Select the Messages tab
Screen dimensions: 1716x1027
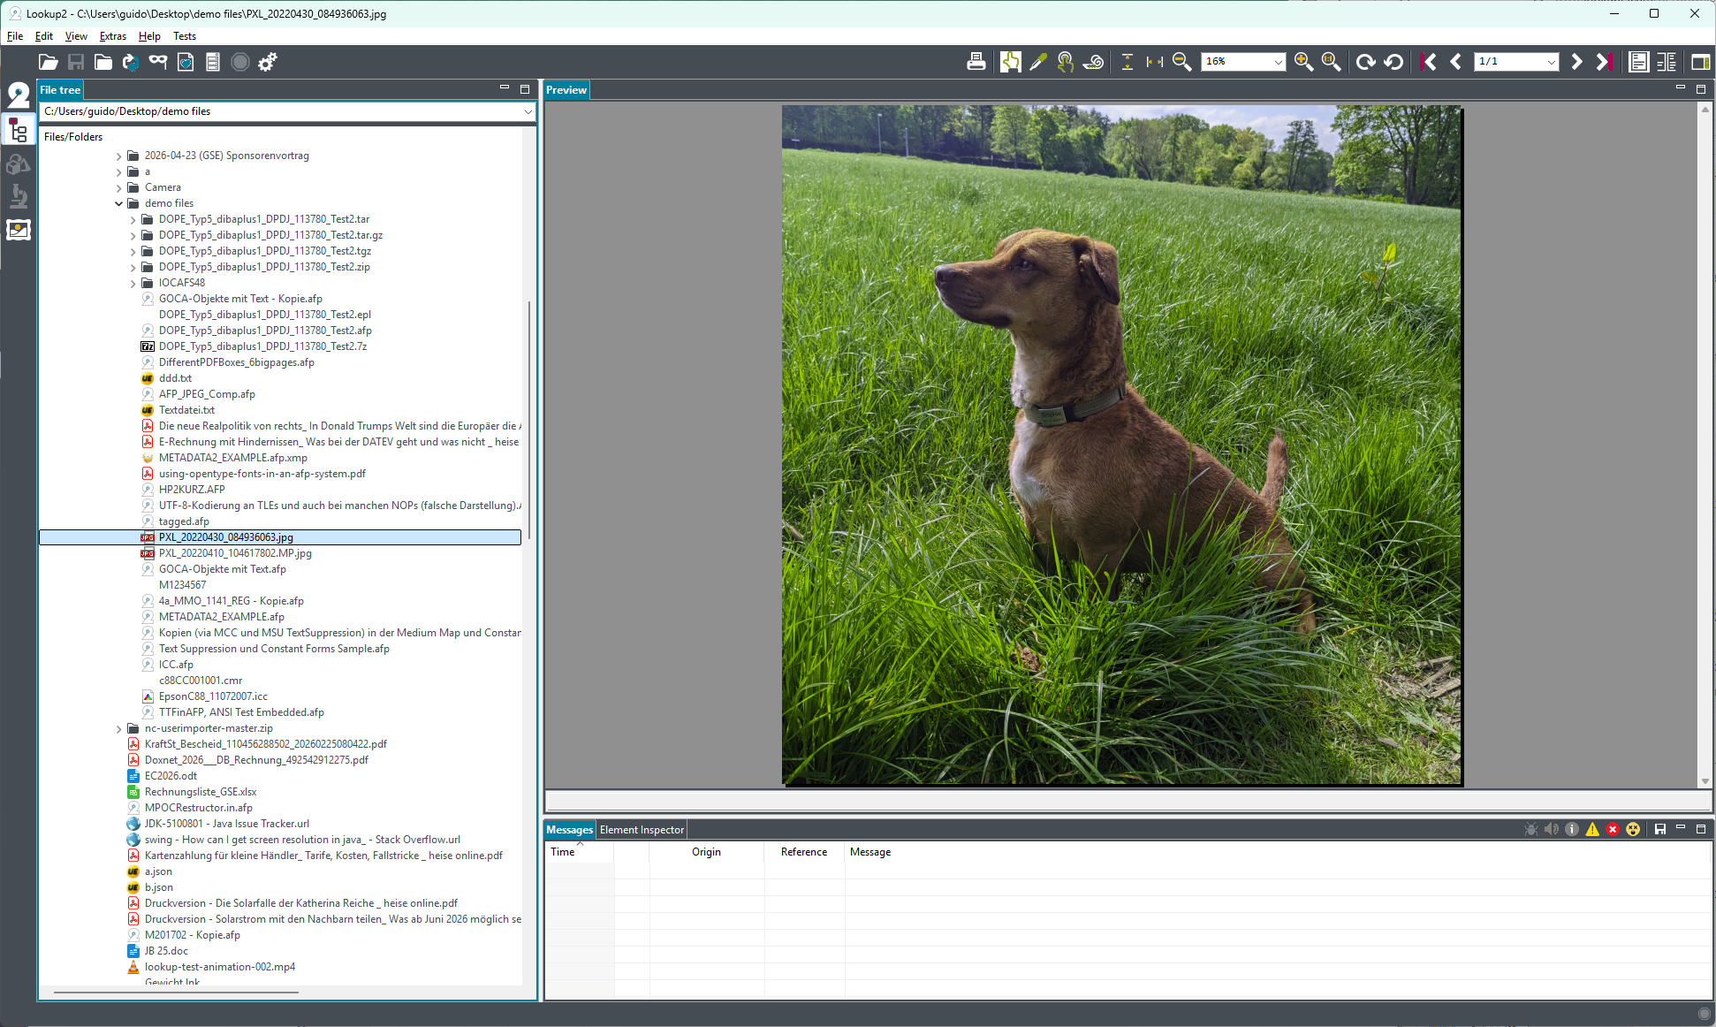coord(569,830)
